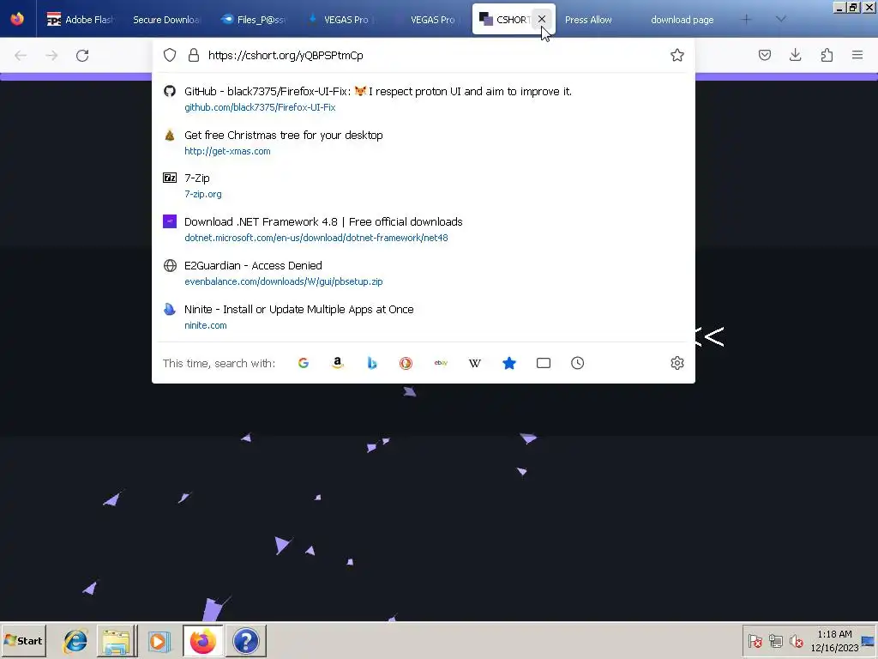
Task: Select GitHub Firefox-UI-Fix suggestion
Action: (x=424, y=99)
